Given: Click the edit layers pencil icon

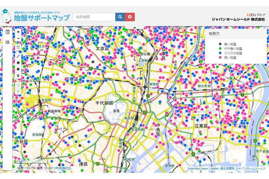Looking at the screenshot, I should point(18,85).
